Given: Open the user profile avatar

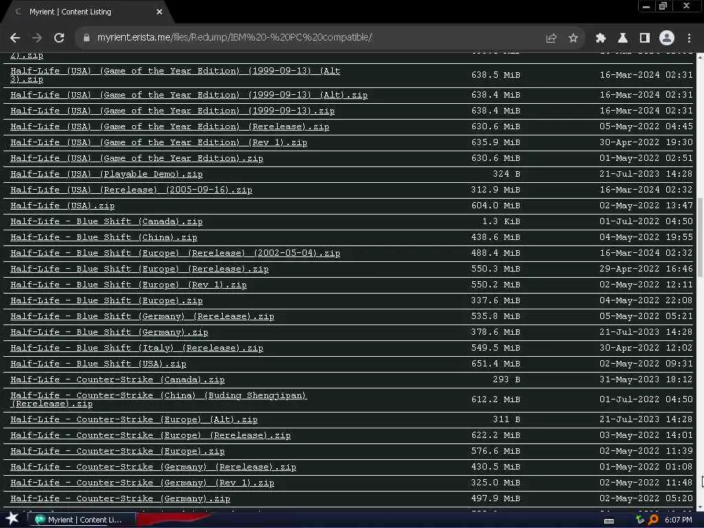Looking at the screenshot, I should click(667, 38).
